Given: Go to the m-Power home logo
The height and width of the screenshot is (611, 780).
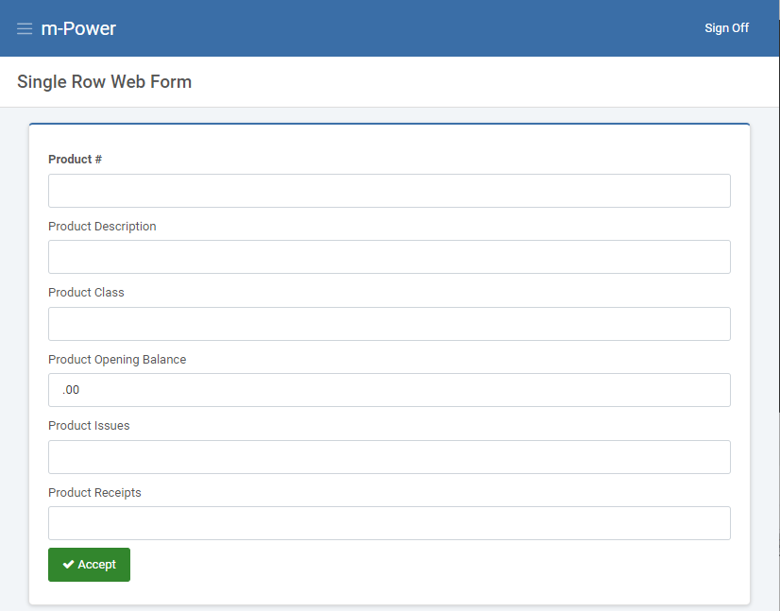Looking at the screenshot, I should tap(78, 28).
